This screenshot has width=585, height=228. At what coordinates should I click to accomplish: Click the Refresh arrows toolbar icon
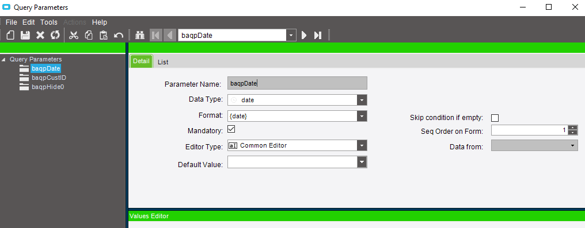55,36
